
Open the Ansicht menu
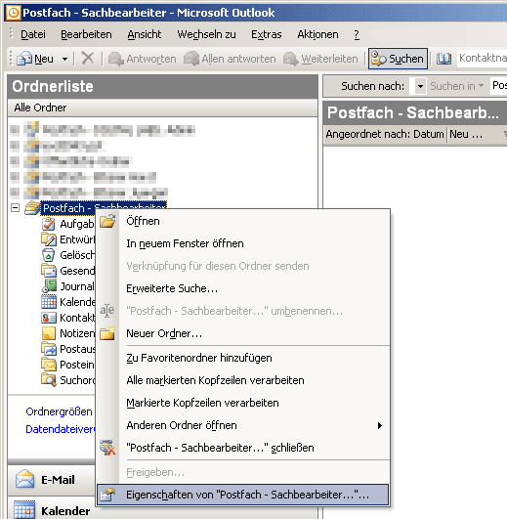tap(145, 34)
